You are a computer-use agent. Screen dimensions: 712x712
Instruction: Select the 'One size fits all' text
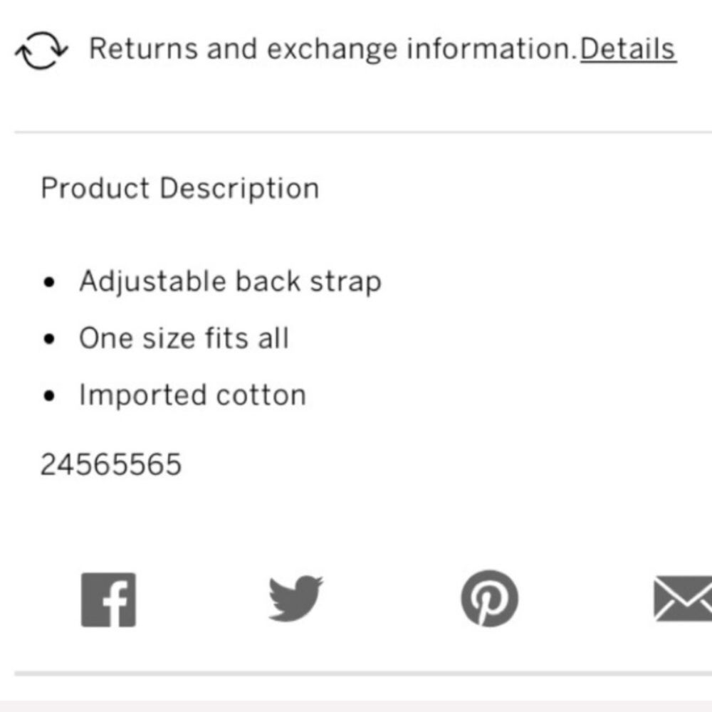tap(184, 337)
